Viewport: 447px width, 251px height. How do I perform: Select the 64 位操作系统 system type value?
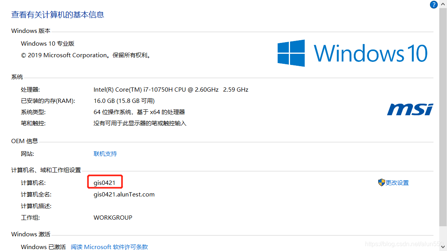click(x=139, y=112)
